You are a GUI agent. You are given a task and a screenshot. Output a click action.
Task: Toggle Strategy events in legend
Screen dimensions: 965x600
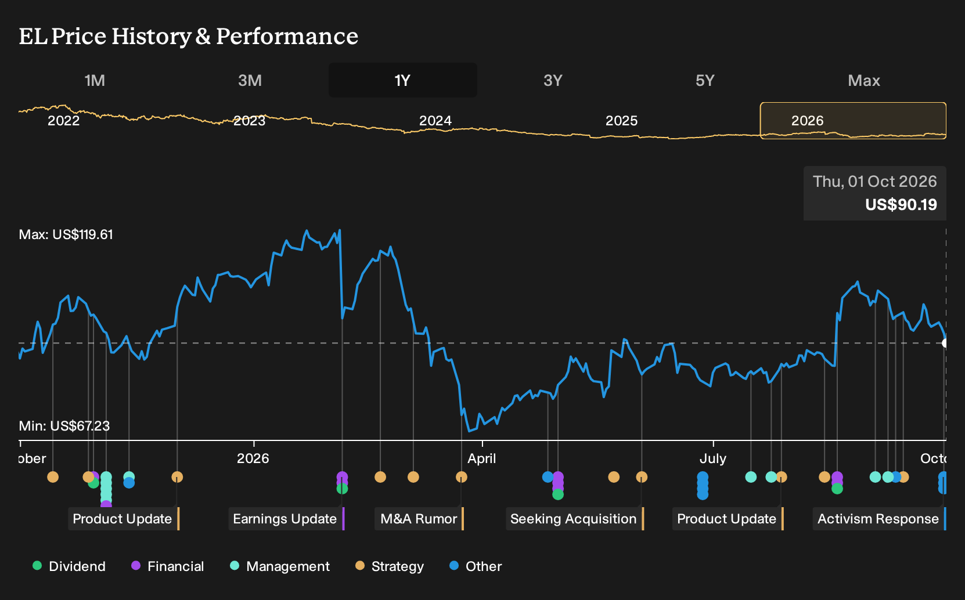(x=390, y=566)
